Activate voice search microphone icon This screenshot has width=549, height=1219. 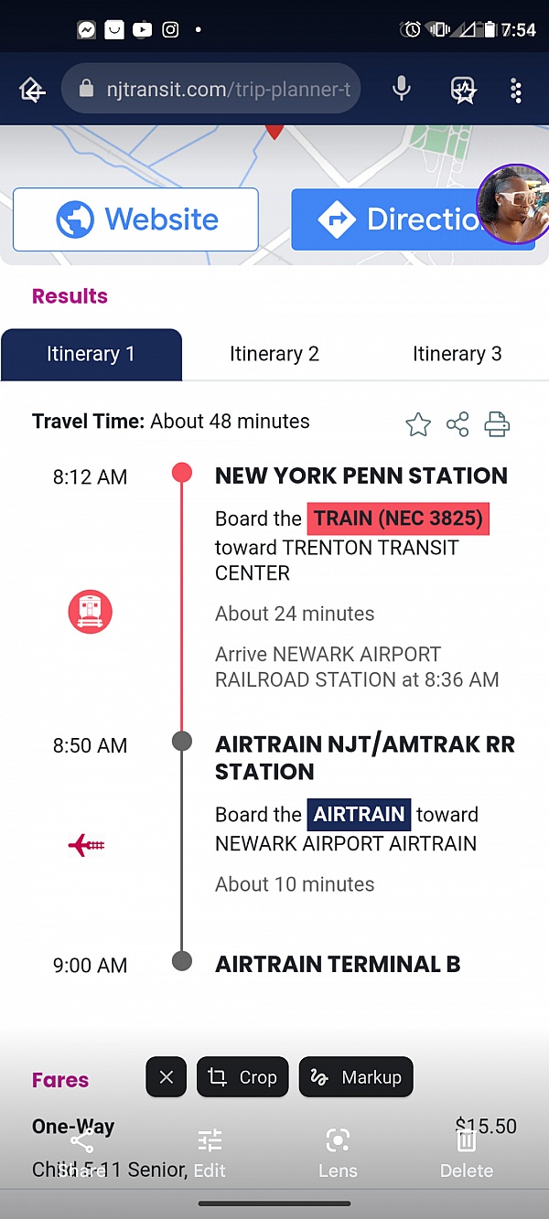pos(401,89)
